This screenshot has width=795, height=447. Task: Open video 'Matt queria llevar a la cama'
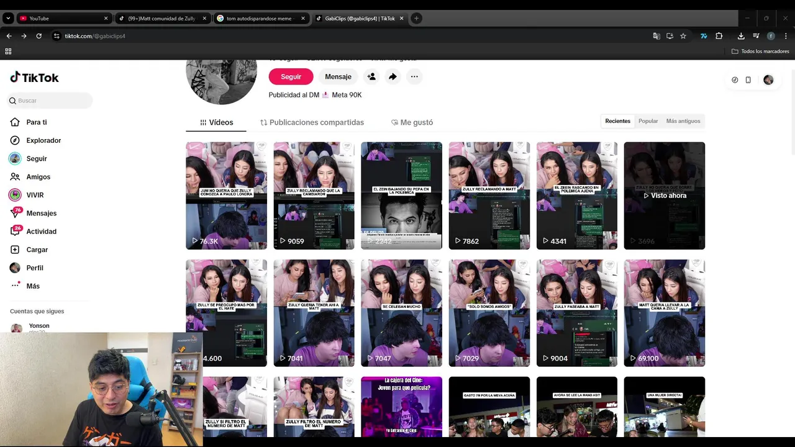coord(665,313)
